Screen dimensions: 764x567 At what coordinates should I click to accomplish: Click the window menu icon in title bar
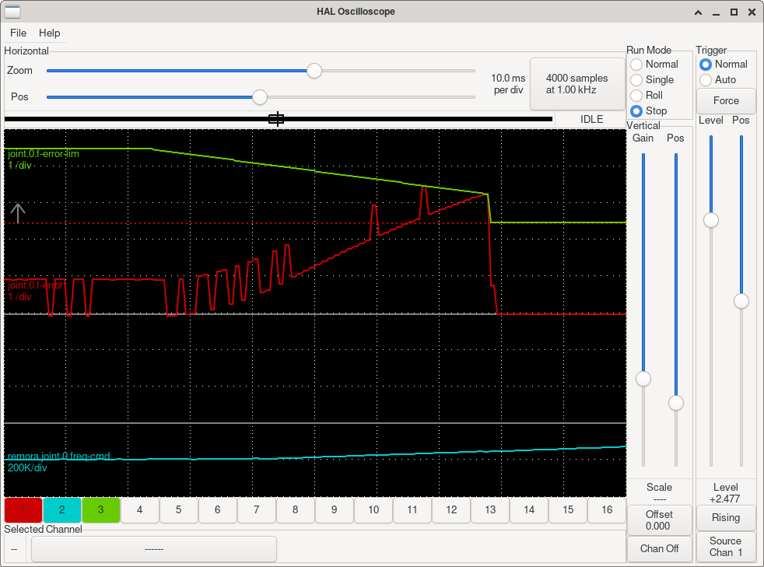pos(12,12)
